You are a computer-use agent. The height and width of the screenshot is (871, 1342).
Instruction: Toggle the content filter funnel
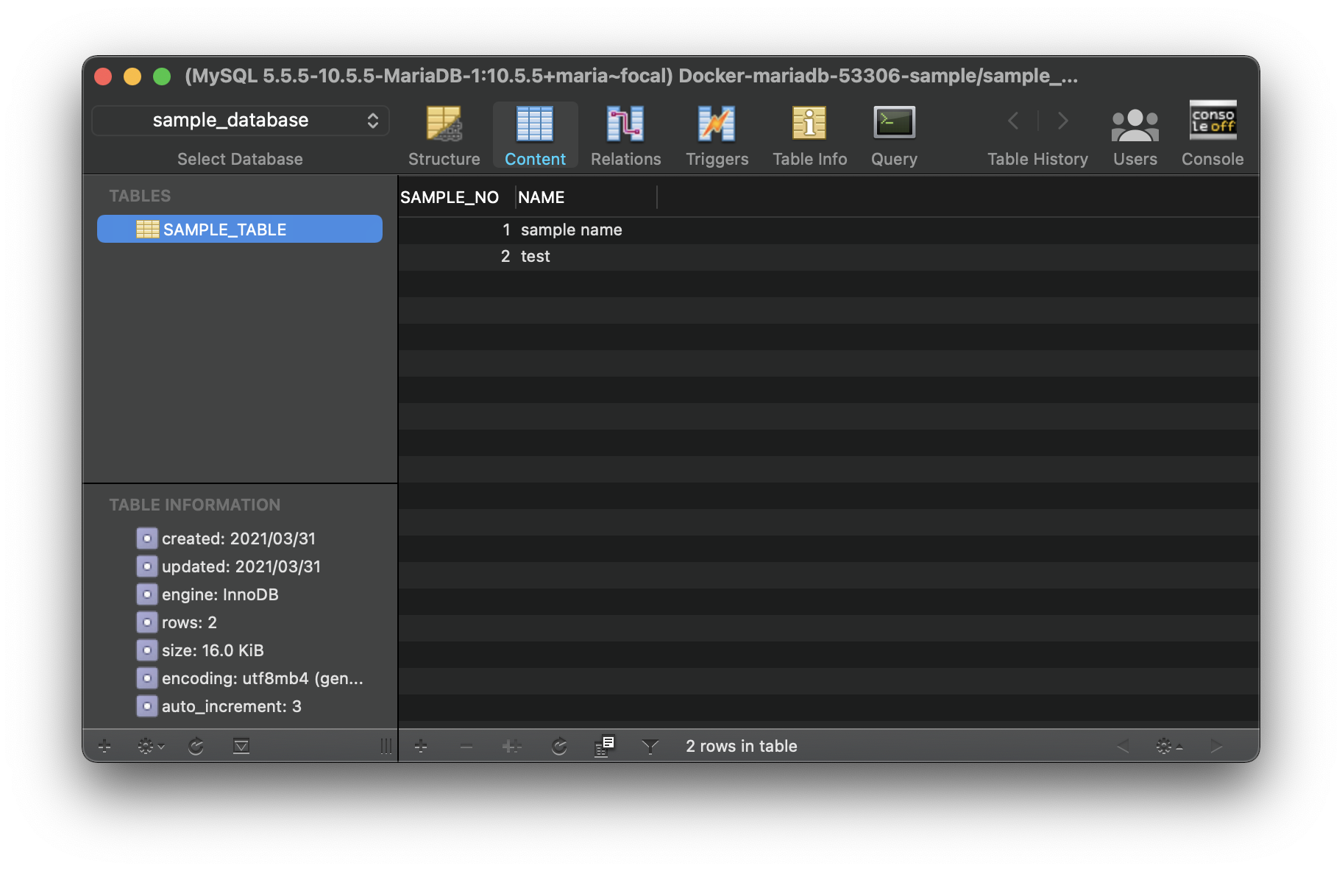coord(650,747)
